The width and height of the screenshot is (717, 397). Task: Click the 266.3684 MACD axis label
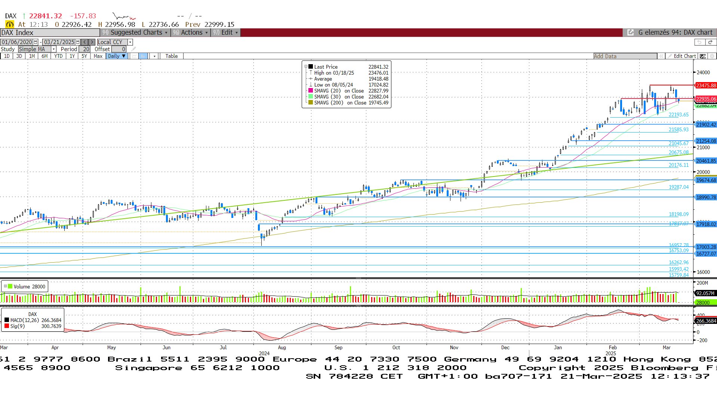(706, 321)
